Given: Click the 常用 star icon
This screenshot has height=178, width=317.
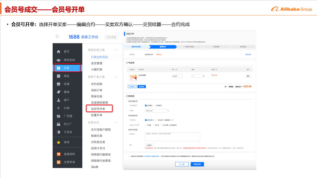Looking at the screenshot, I should (58, 142).
